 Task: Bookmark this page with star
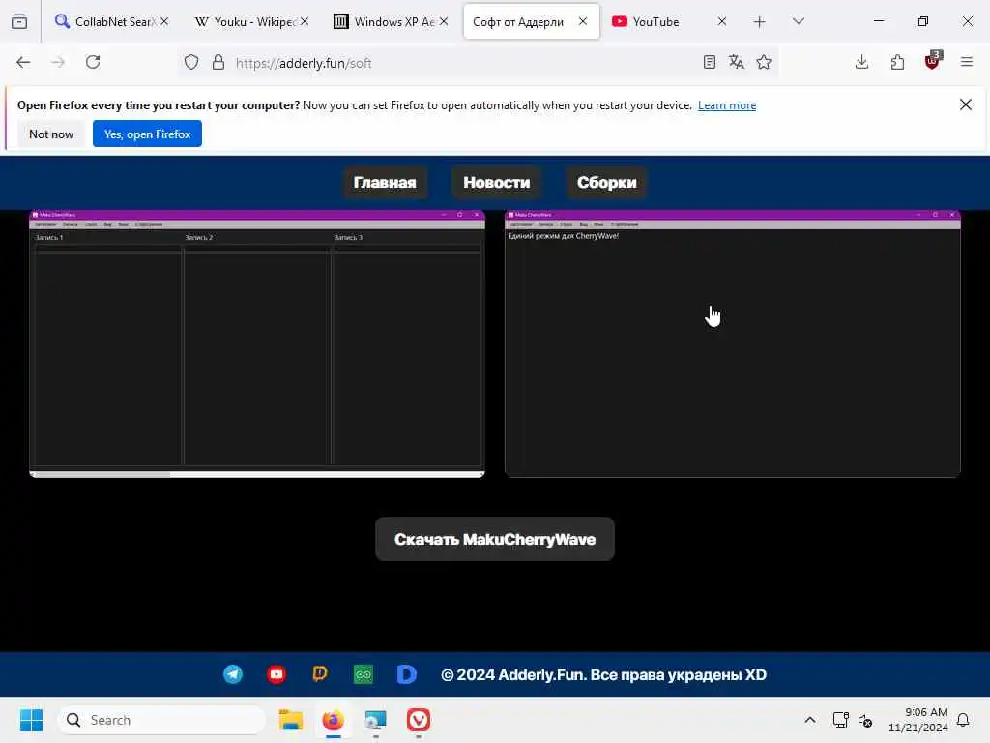[x=764, y=62]
